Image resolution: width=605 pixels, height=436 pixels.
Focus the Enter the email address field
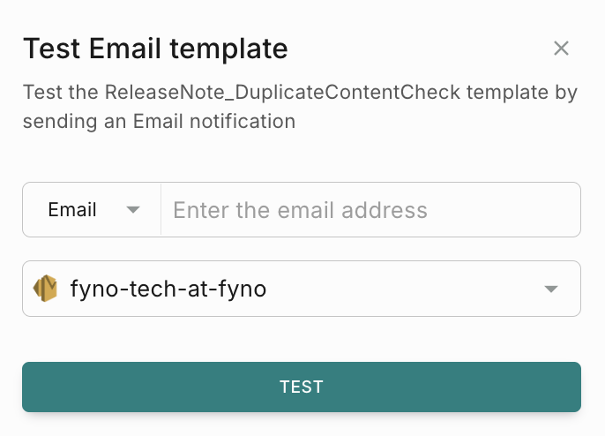click(370, 210)
